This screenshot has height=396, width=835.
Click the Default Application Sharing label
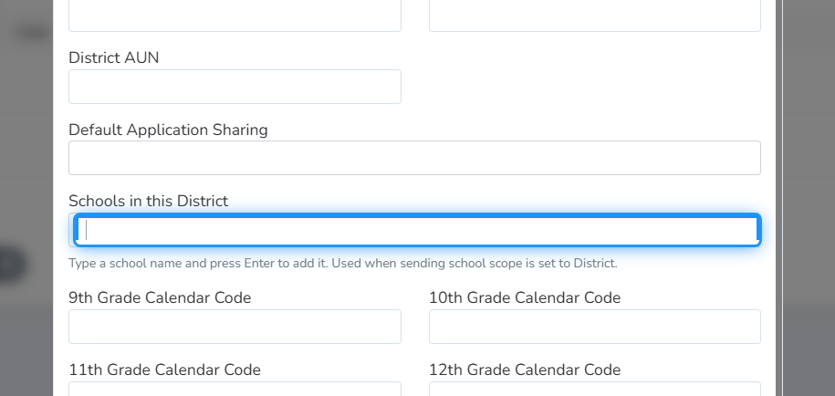pos(168,130)
